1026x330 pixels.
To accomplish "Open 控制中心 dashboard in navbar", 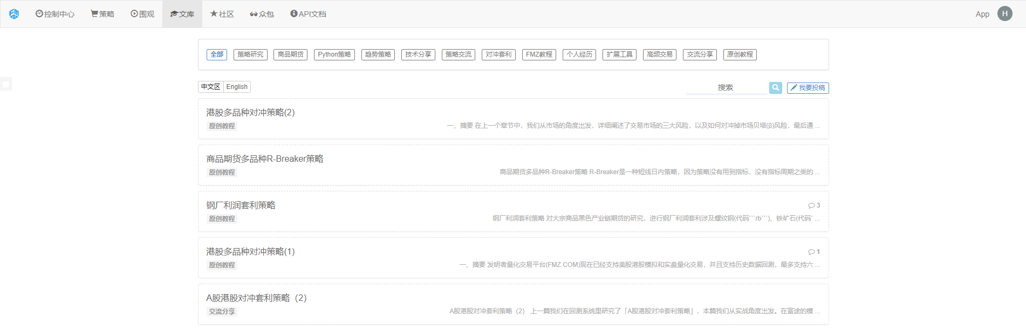I will tap(55, 14).
